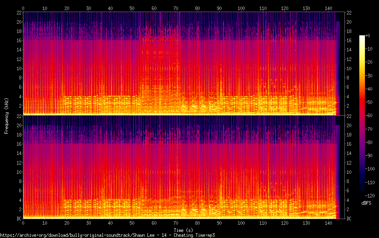Screen dimensions: 379x238
Task: Click the DC label on the left frequency axis
Action: [19, 218]
